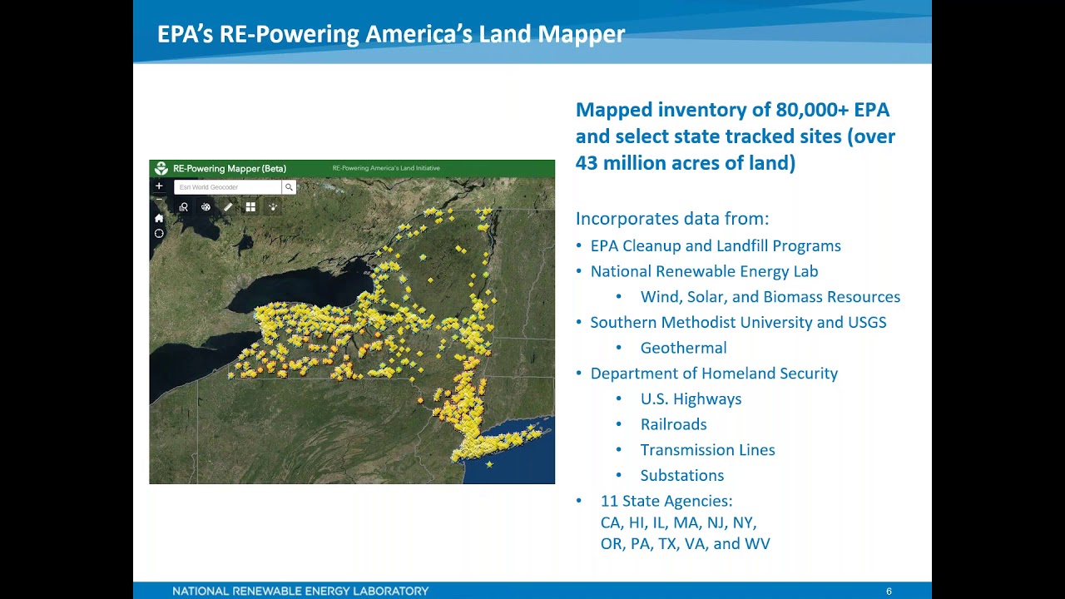Image resolution: width=1065 pixels, height=599 pixels.
Task: Click 'OR, PA, TX, VA, and WV' line
Action: click(x=685, y=544)
